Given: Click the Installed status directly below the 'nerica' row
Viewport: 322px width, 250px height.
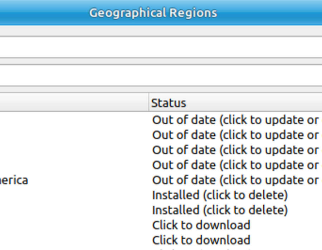Looking at the screenshot, I should (x=220, y=195).
